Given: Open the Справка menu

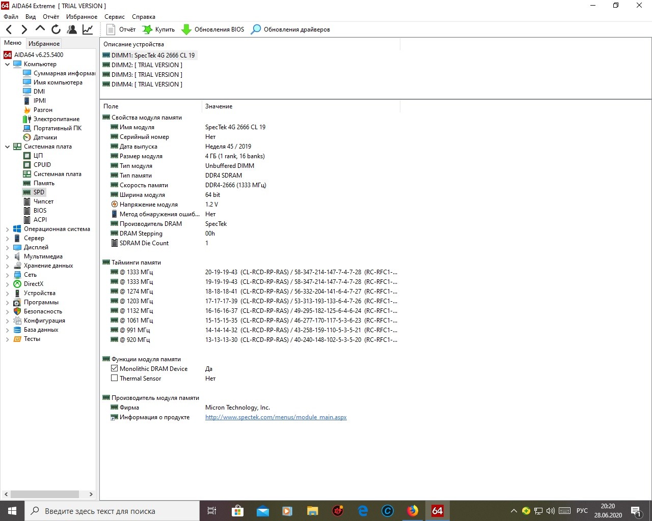Looking at the screenshot, I should 144,17.
